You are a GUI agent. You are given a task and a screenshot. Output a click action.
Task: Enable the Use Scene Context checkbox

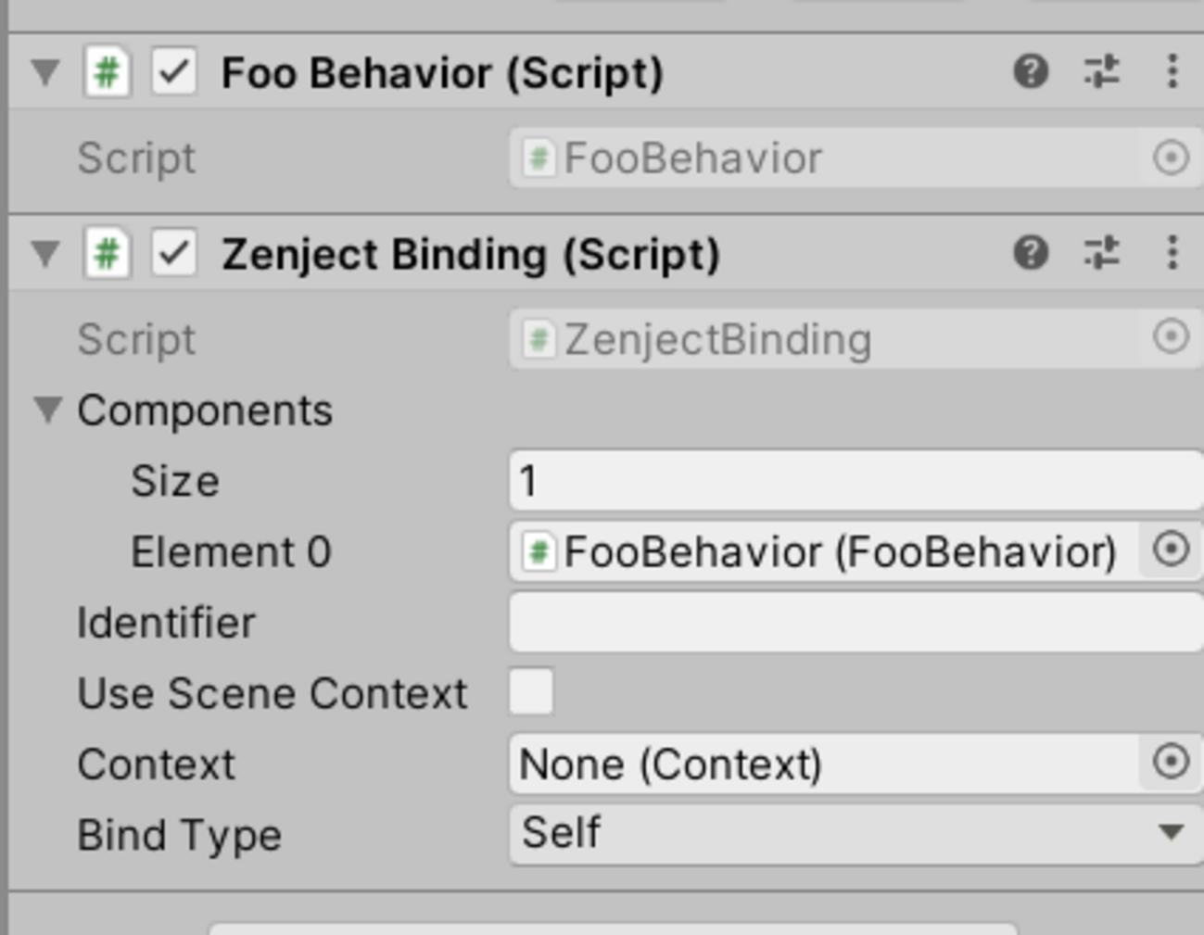tap(531, 692)
